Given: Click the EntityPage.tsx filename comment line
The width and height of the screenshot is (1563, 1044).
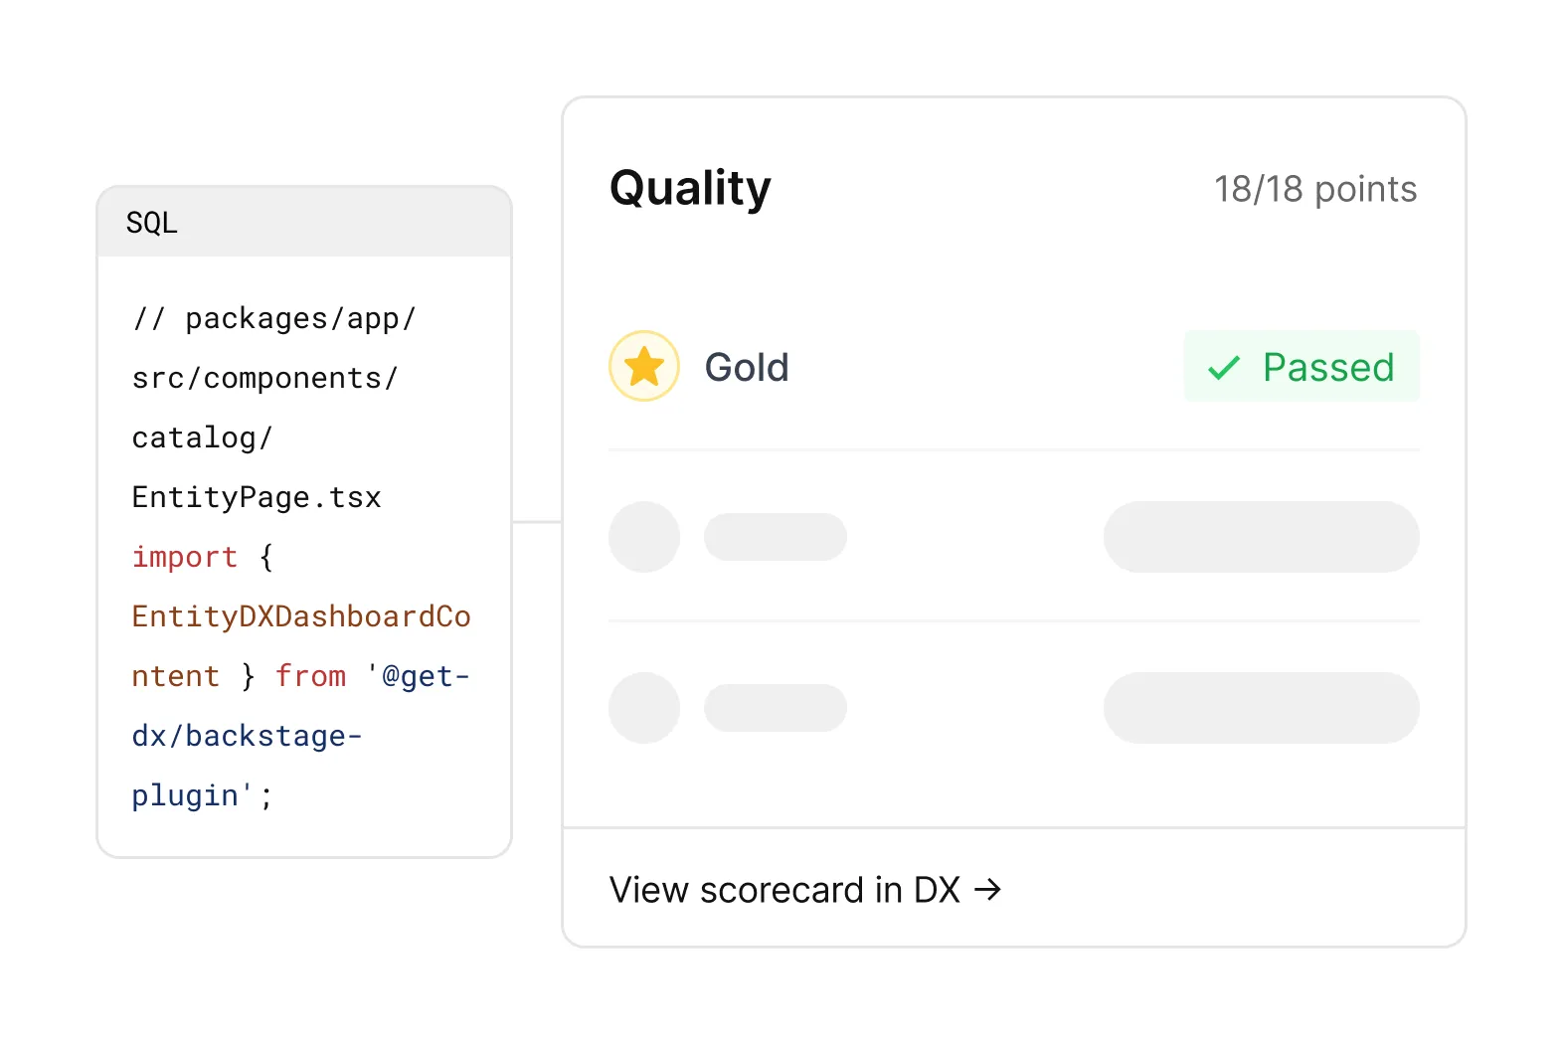Looking at the screenshot, I should coord(257,497).
